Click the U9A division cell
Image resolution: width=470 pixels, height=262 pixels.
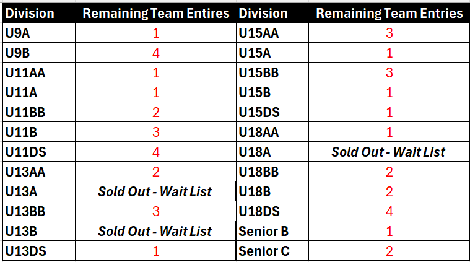pos(38,33)
